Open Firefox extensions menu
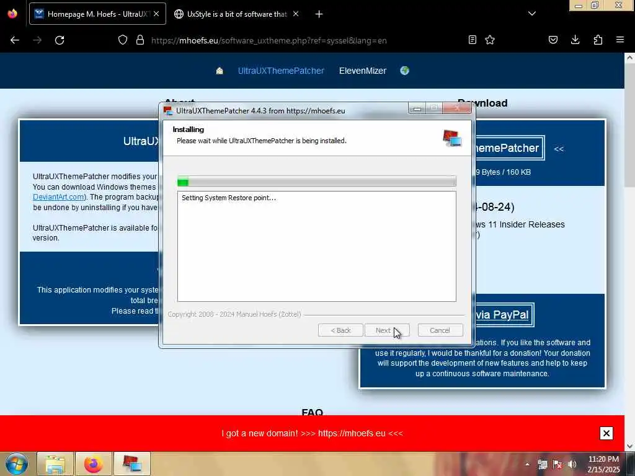The image size is (635, 476). click(x=598, y=40)
